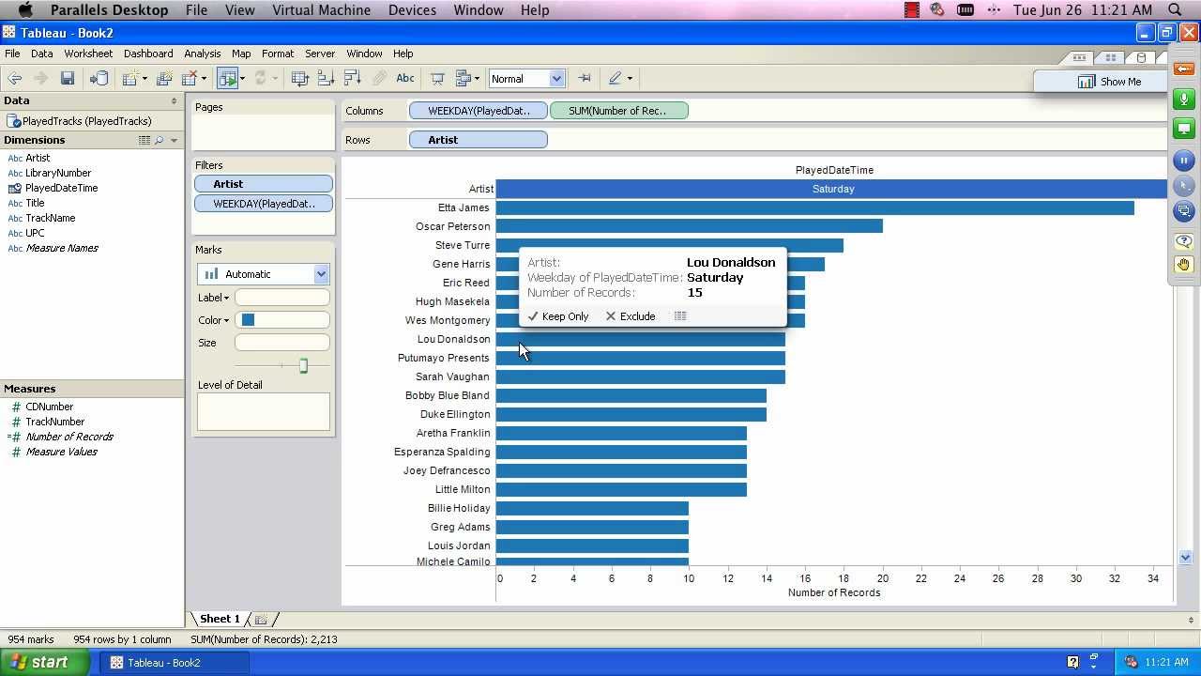The width and height of the screenshot is (1201, 676).
Task: Select the LibraryNumber dimension field
Action: click(58, 173)
